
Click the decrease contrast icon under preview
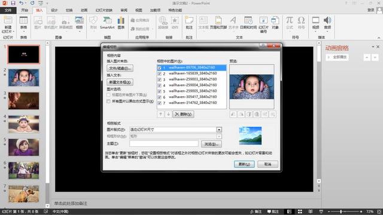point(257,114)
